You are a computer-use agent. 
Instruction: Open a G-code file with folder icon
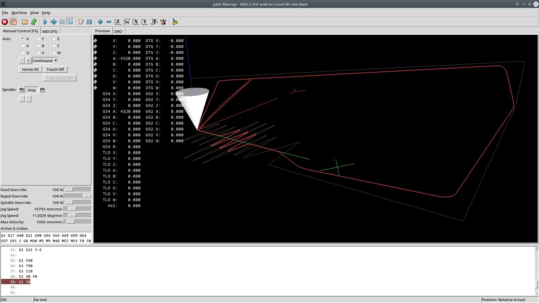[25, 22]
